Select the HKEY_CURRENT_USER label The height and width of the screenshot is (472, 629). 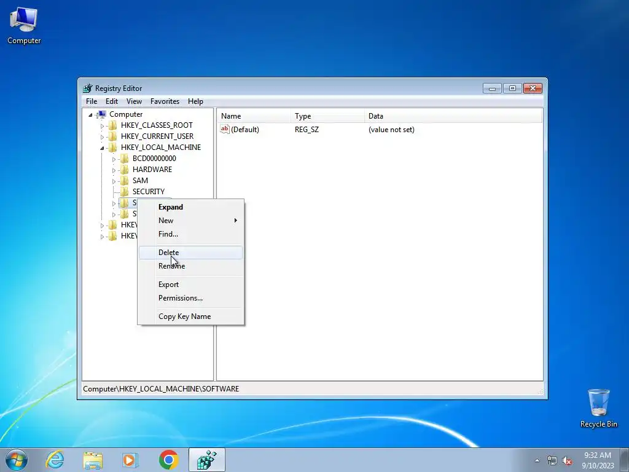click(x=157, y=136)
